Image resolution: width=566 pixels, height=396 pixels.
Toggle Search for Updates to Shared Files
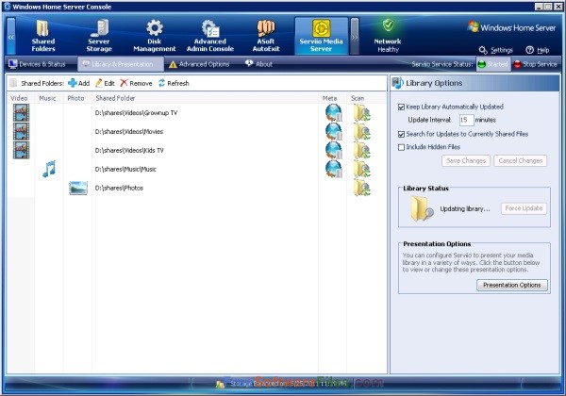(401, 134)
